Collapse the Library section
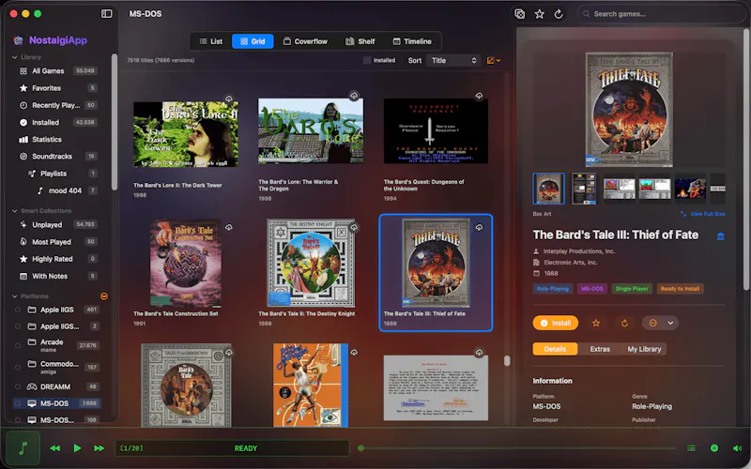Screen dimensions: 751x469 pyautogui.click(x=15, y=57)
